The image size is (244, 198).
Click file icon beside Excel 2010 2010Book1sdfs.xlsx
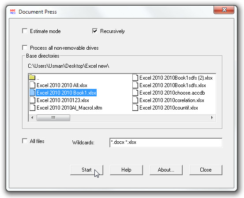[135, 85]
